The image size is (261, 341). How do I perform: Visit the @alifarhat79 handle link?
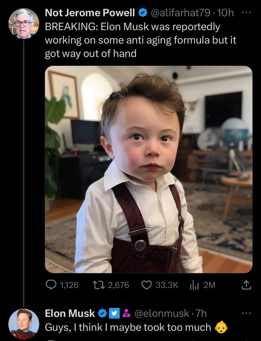coord(181,13)
